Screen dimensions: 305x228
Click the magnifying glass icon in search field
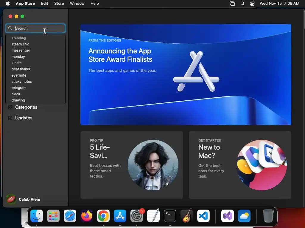click(10, 28)
